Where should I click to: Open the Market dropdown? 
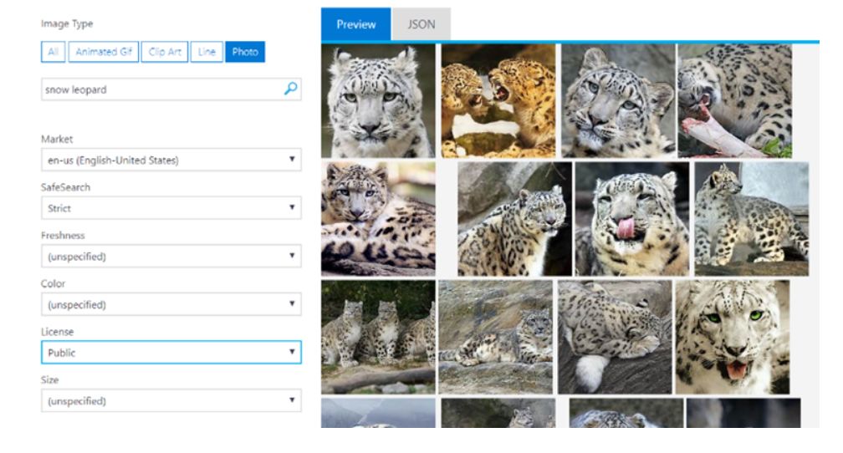tap(171, 160)
